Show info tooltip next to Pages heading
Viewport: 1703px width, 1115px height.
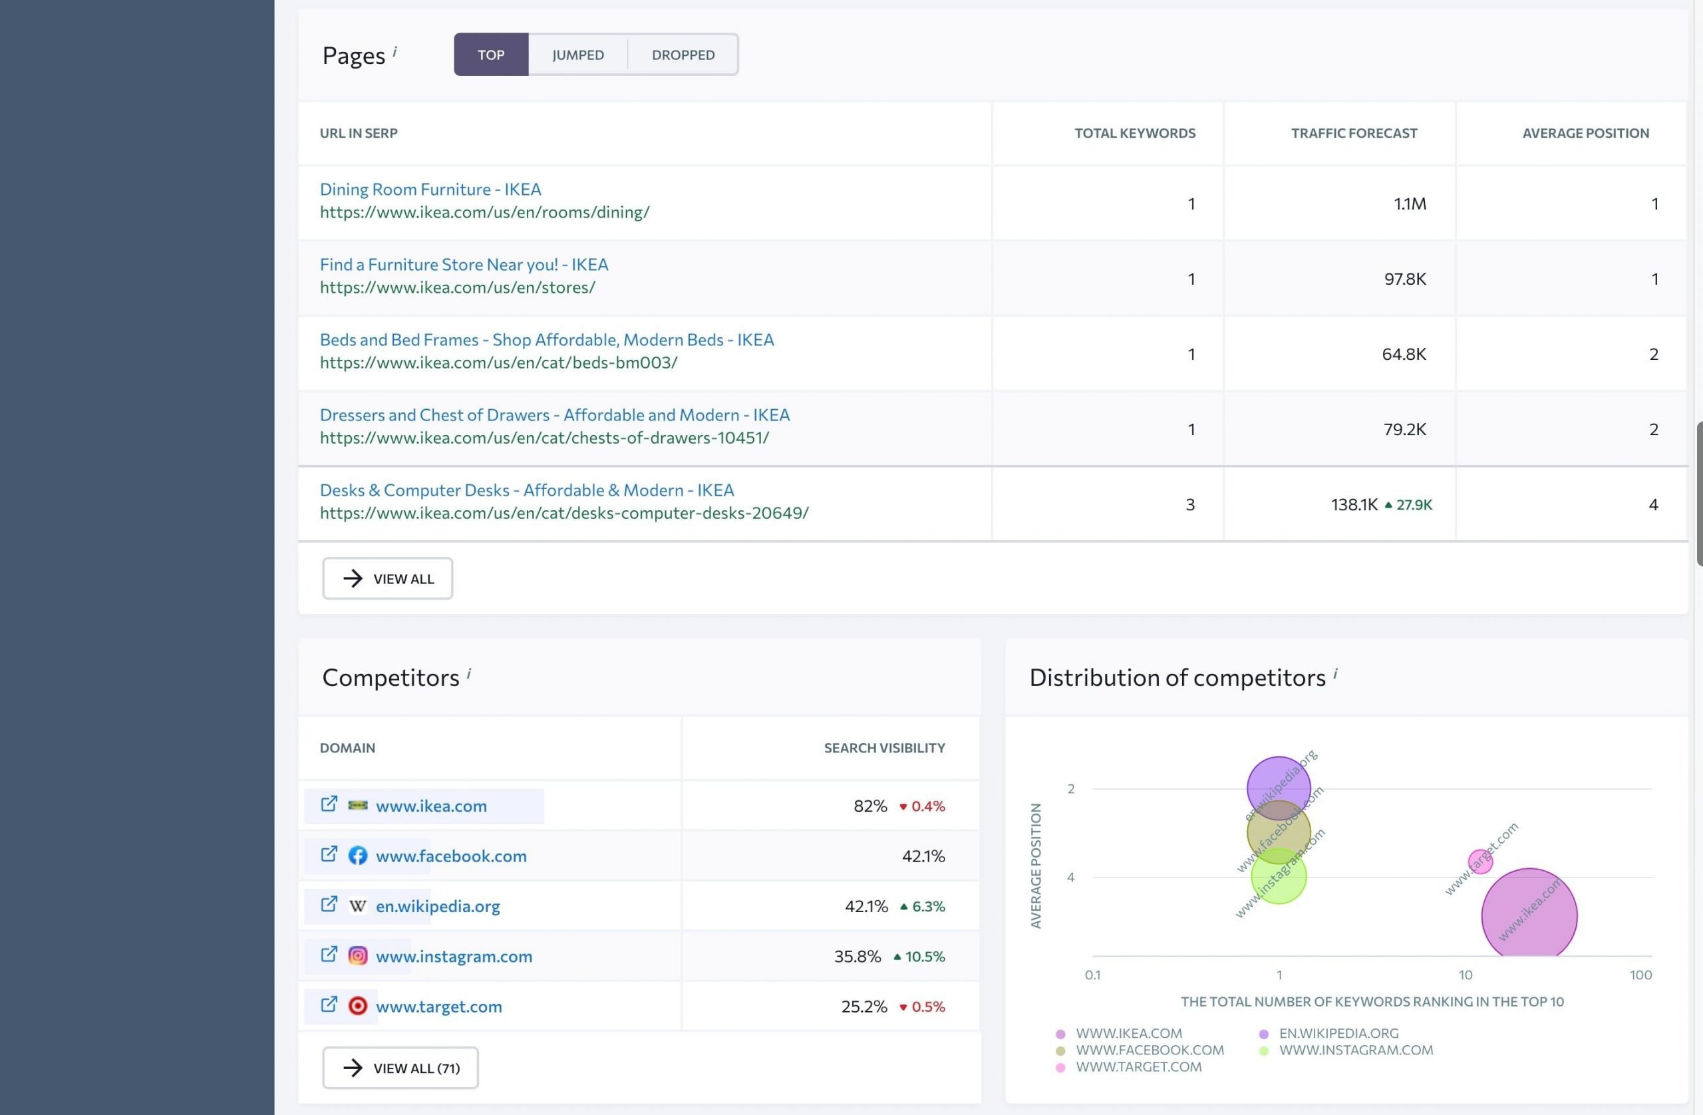coord(394,51)
